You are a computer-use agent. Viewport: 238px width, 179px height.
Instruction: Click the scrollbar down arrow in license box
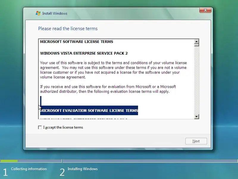197,117
